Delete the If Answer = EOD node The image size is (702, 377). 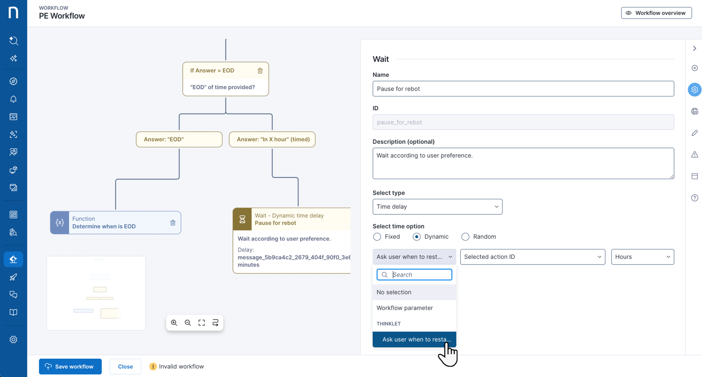(260, 71)
